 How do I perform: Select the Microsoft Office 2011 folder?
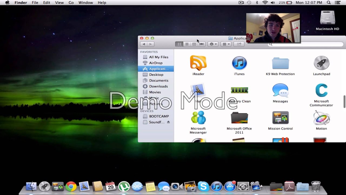point(239,118)
